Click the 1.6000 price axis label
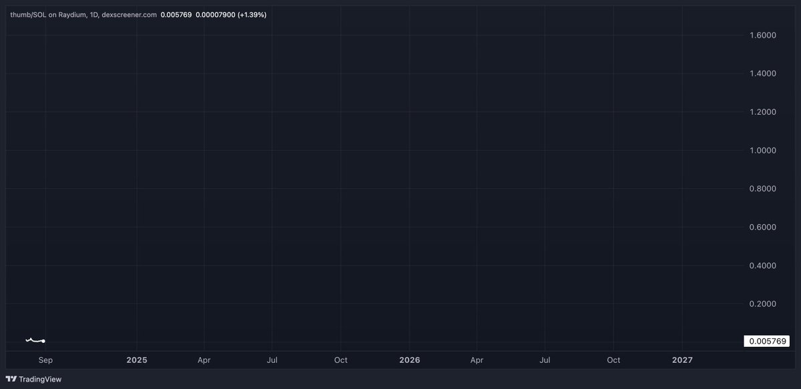 762,35
